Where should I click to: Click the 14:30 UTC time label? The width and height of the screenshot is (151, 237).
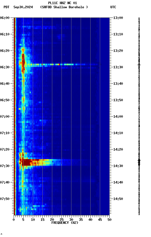(118, 166)
